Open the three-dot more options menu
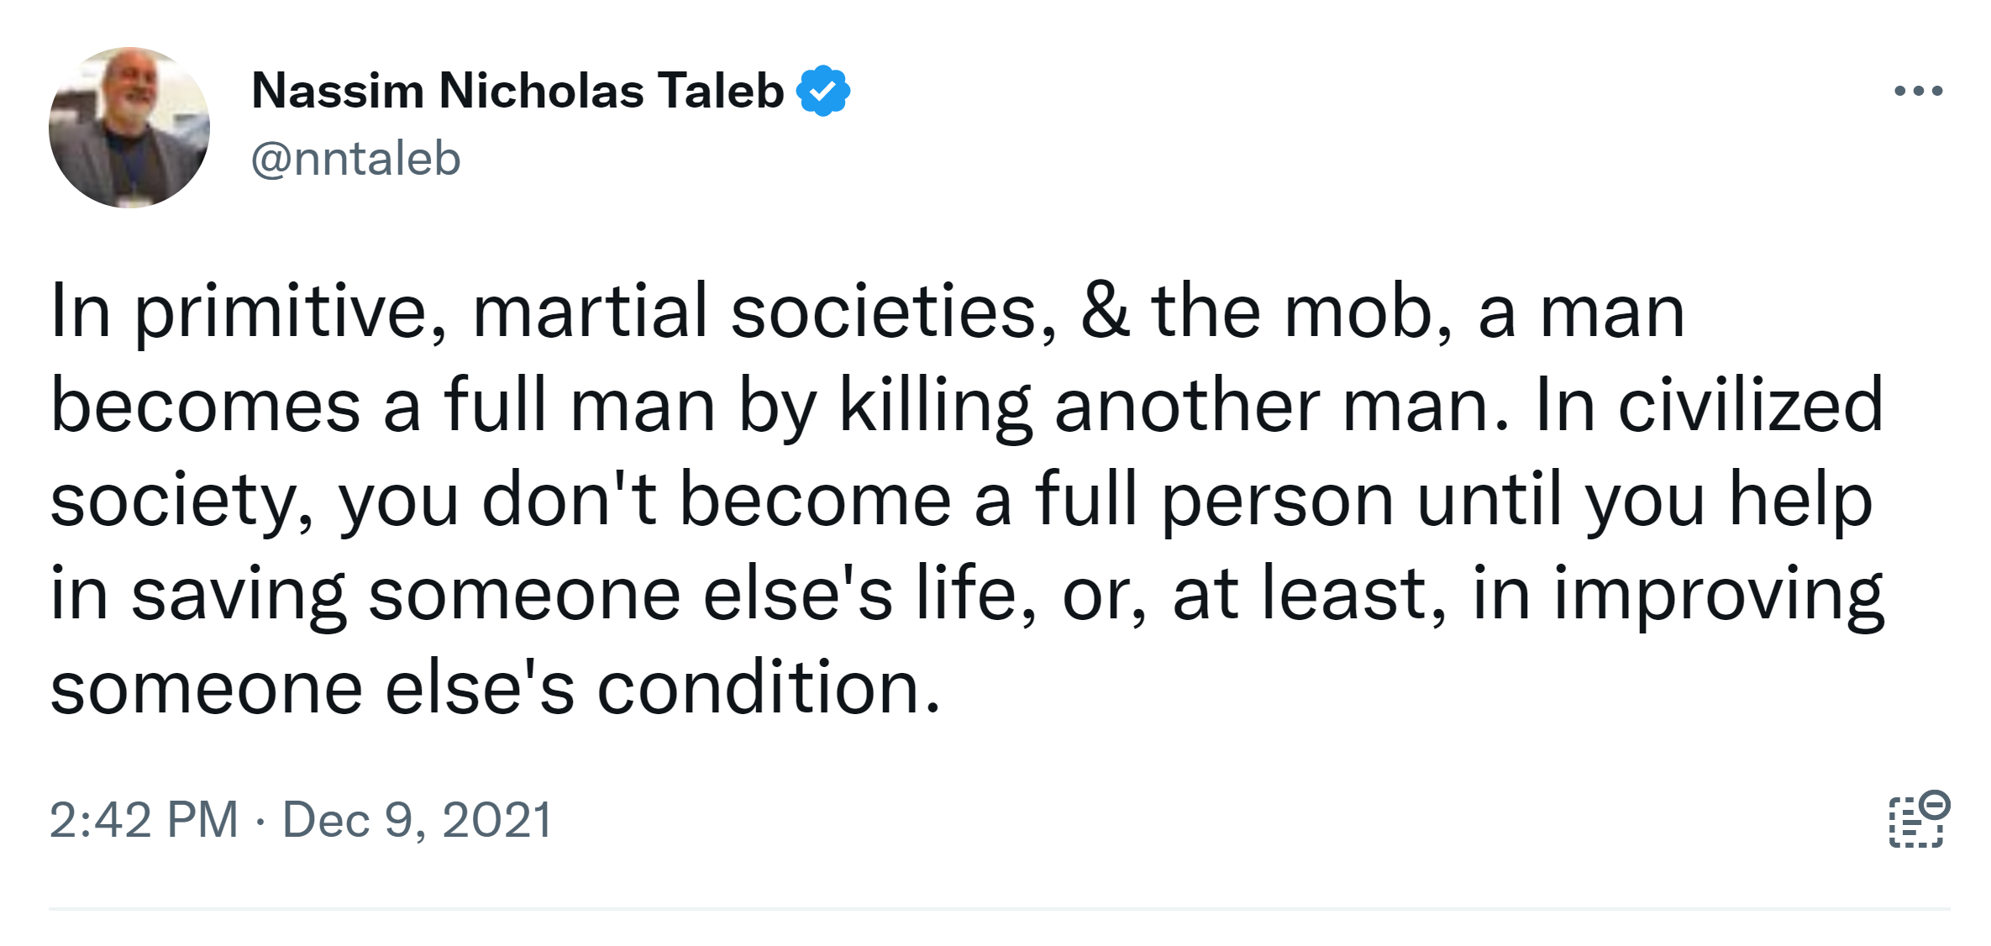The image size is (1991, 946). pos(1918,91)
